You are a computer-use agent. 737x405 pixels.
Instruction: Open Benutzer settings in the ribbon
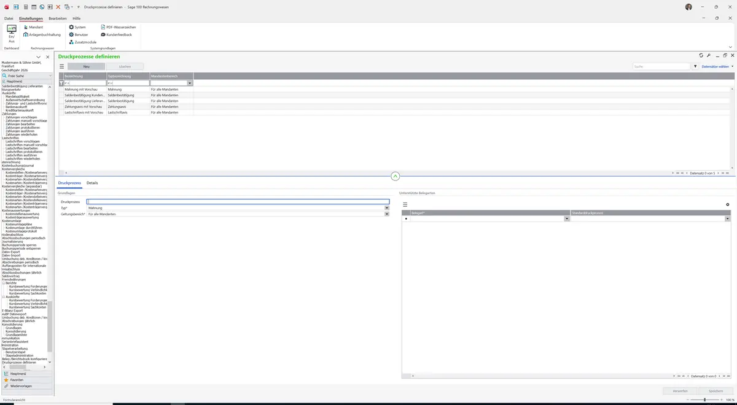(79, 34)
